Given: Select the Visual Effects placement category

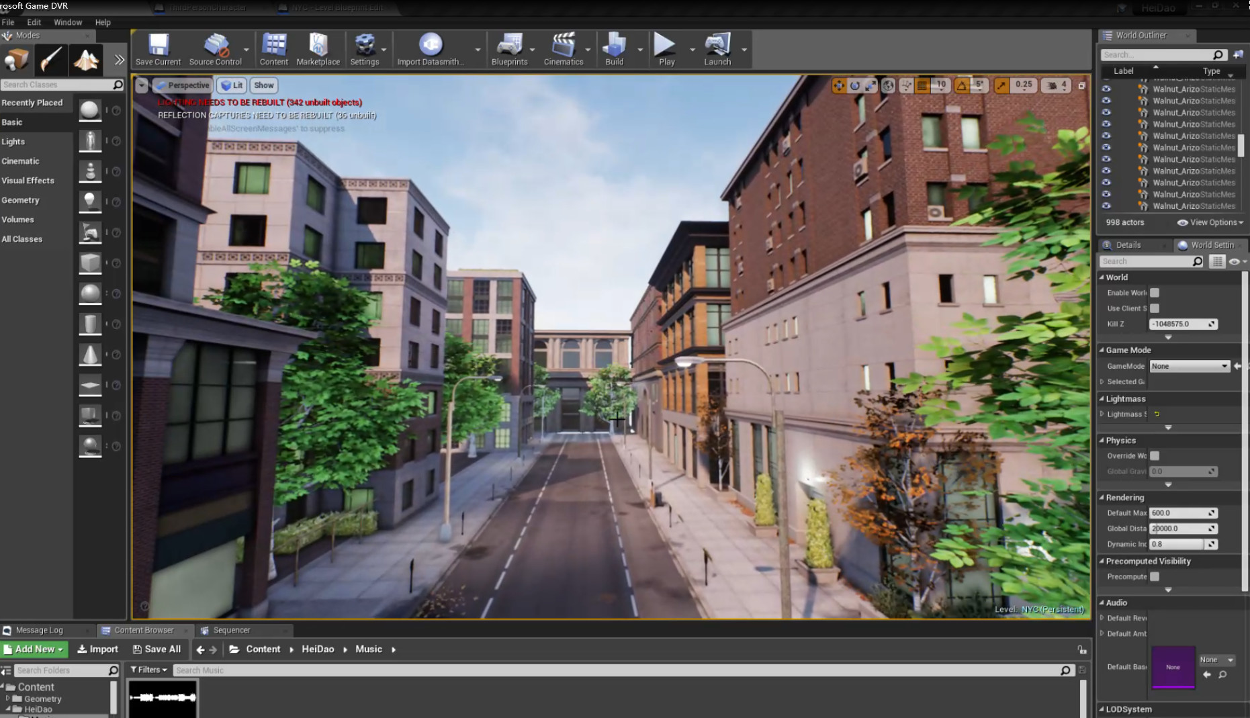Looking at the screenshot, I should coord(28,181).
